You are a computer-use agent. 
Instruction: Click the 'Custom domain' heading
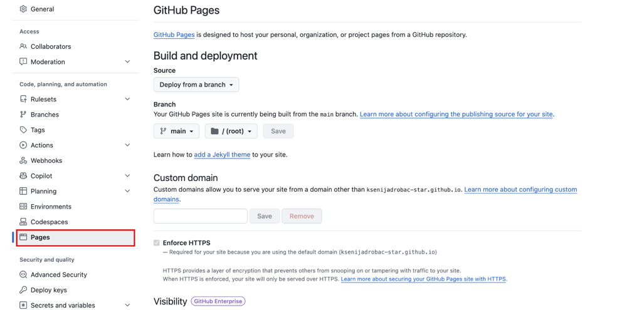pos(186,178)
